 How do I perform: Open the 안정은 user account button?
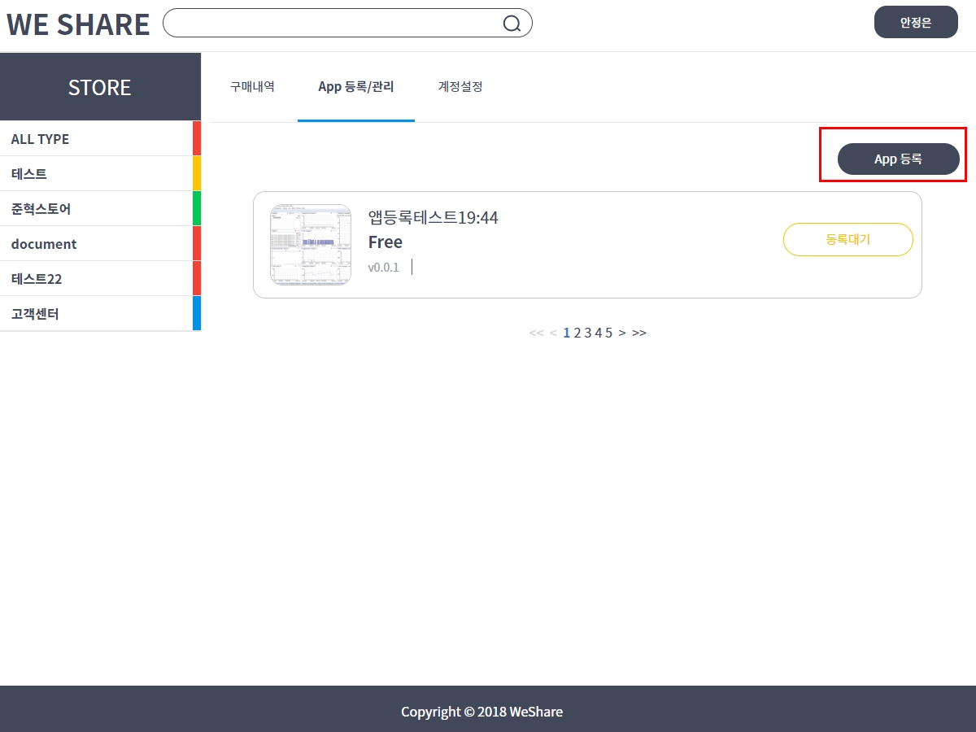tap(916, 23)
